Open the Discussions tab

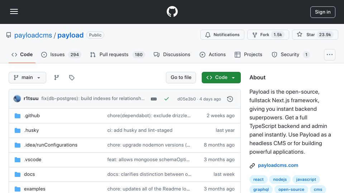point(172,54)
